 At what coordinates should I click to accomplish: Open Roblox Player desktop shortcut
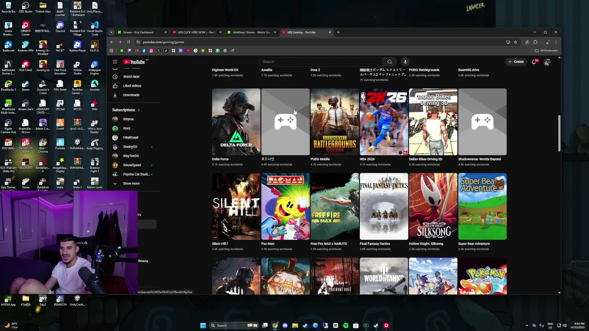(77, 47)
